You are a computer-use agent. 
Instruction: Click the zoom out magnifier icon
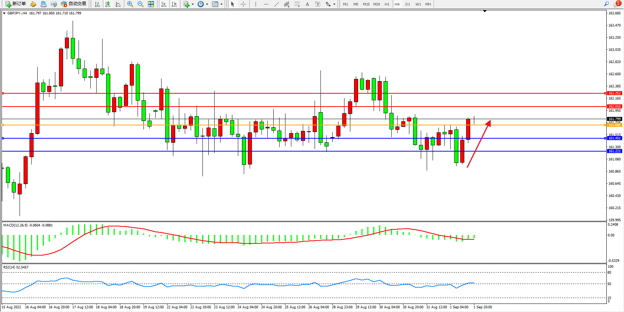(140, 4)
